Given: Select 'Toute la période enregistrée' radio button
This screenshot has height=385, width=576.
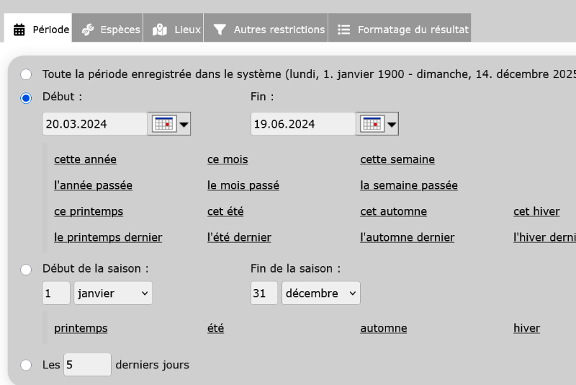Looking at the screenshot, I should click(x=26, y=74).
